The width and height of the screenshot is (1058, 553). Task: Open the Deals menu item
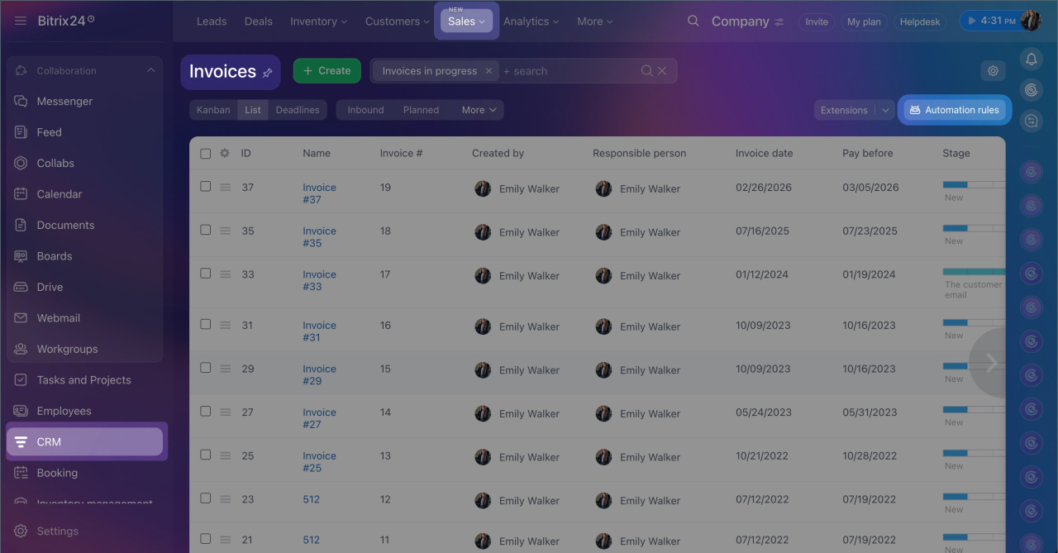[258, 21]
